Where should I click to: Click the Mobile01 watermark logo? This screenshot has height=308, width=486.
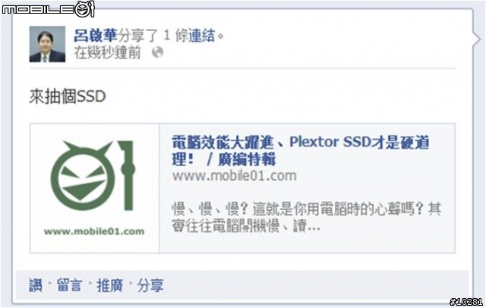pos(48,8)
